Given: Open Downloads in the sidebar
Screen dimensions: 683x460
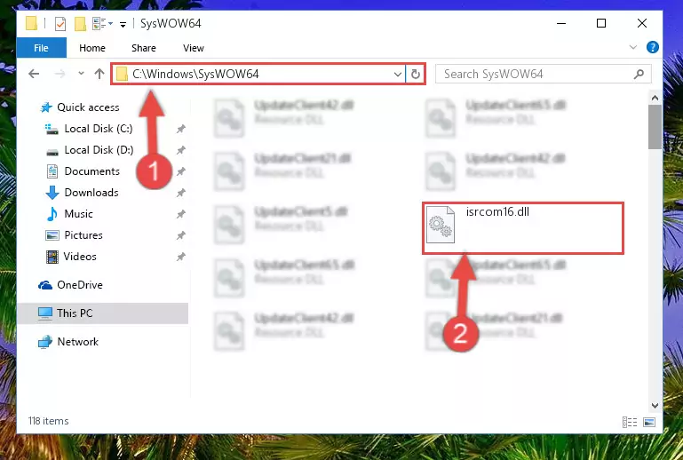Looking at the screenshot, I should tap(91, 193).
